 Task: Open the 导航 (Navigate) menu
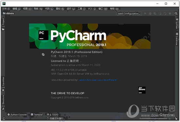[38, 9]
